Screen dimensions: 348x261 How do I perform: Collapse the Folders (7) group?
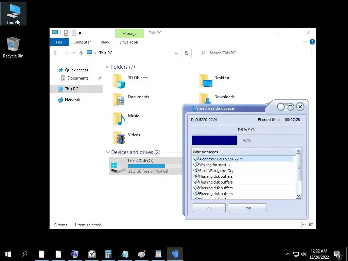pos(108,67)
